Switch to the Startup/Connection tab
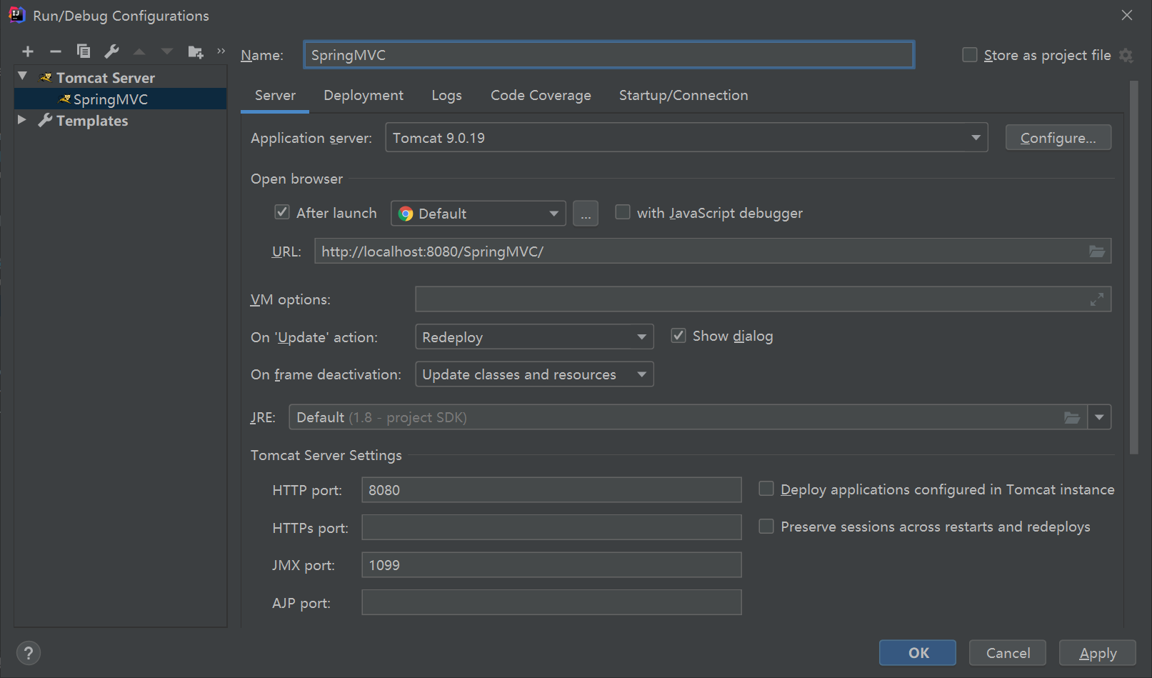Screen dimensions: 1152x678 pyautogui.click(x=683, y=96)
